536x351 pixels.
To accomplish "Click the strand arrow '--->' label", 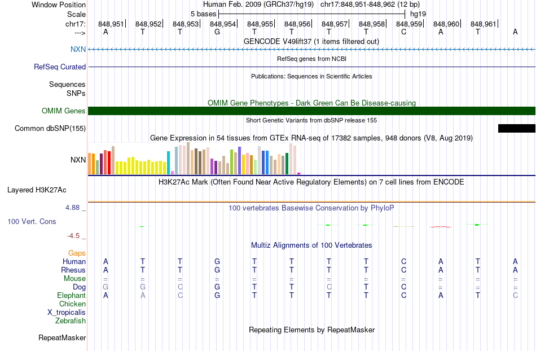I will click(x=80, y=33).
